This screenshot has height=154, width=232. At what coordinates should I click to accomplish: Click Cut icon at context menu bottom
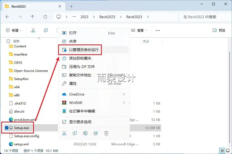[64, 133]
